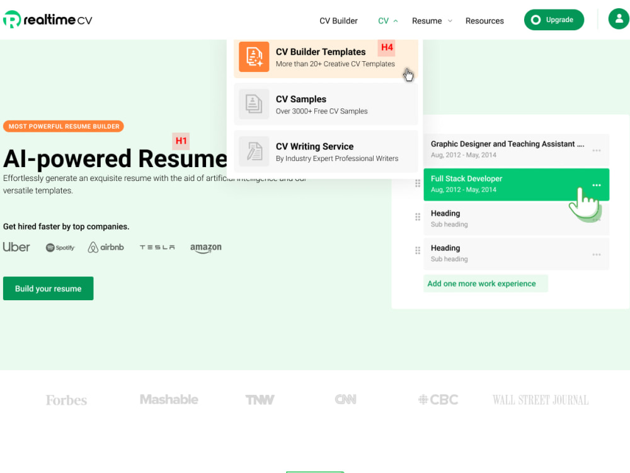Click the Wall Street Journal logo
The height and width of the screenshot is (473, 630).
pos(541,400)
